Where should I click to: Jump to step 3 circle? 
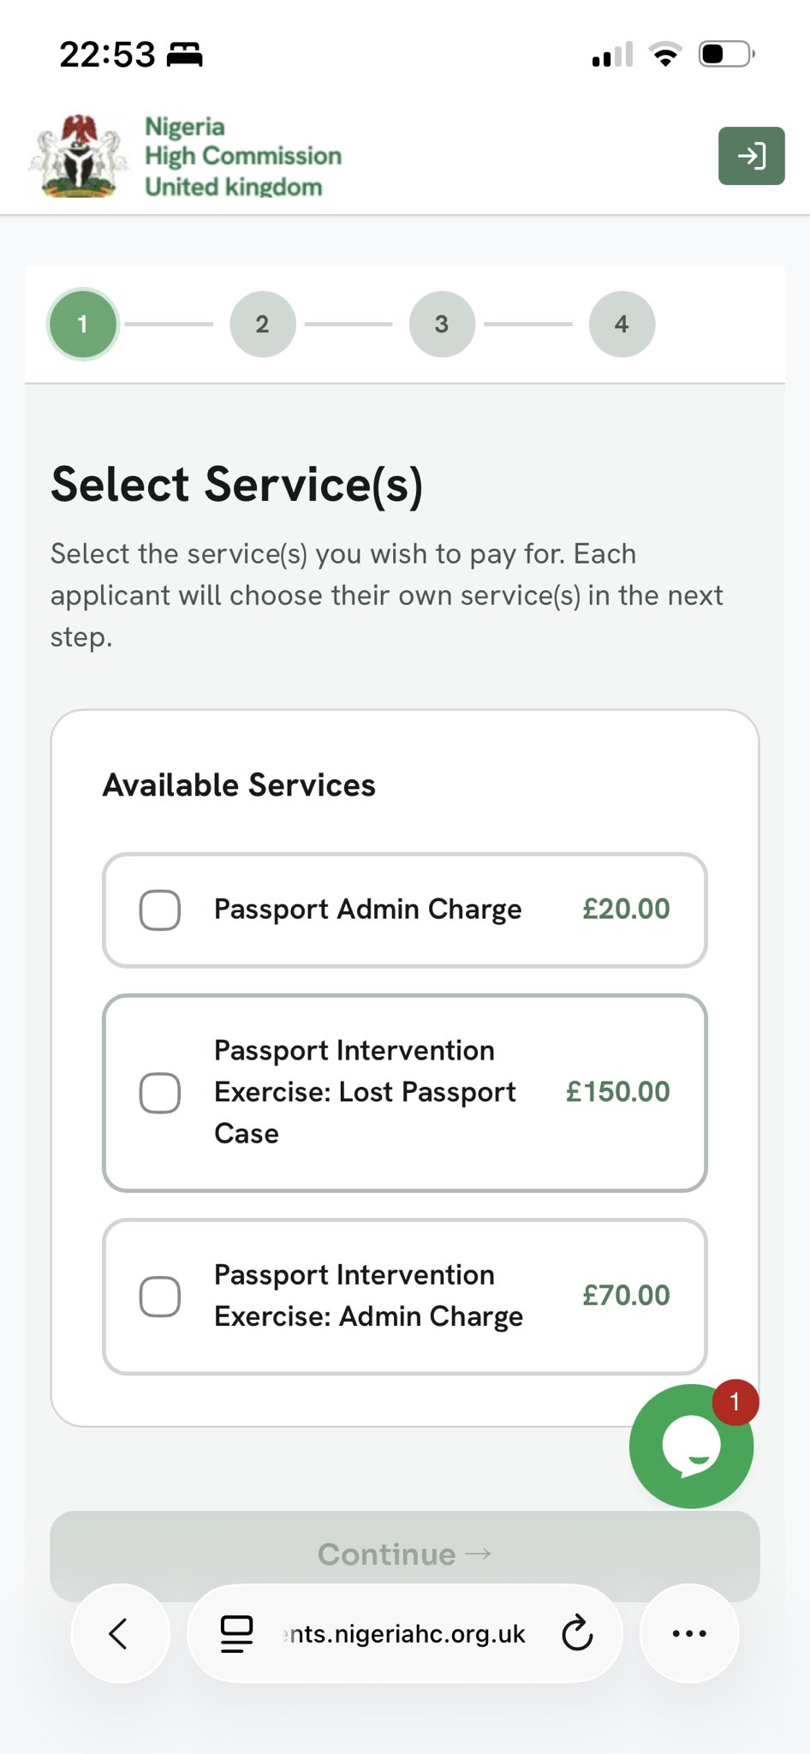point(442,324)
